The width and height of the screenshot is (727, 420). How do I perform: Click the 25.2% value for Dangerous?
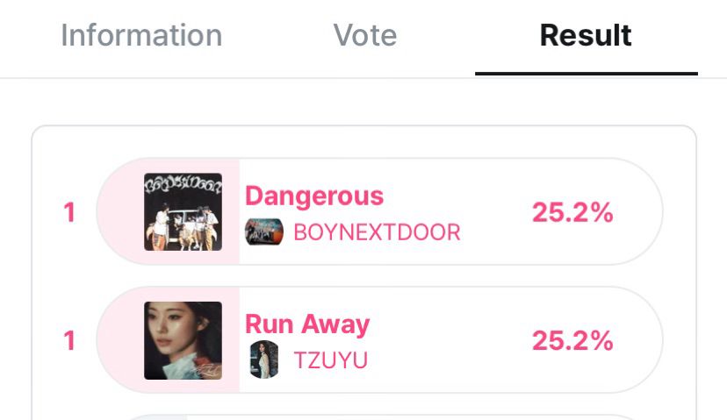pyautogui.click(x=572, y=212)
